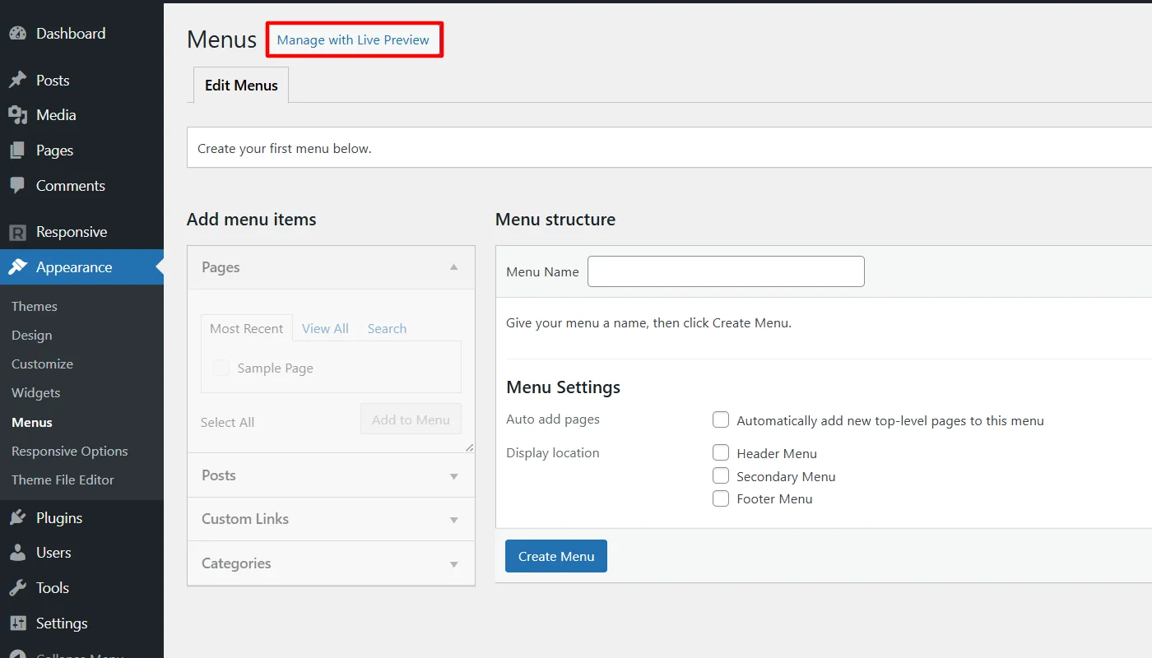Focus the Menu Name input field
Screen dimensions: 1152x658
pyautogui.click(x=726, y=271)
